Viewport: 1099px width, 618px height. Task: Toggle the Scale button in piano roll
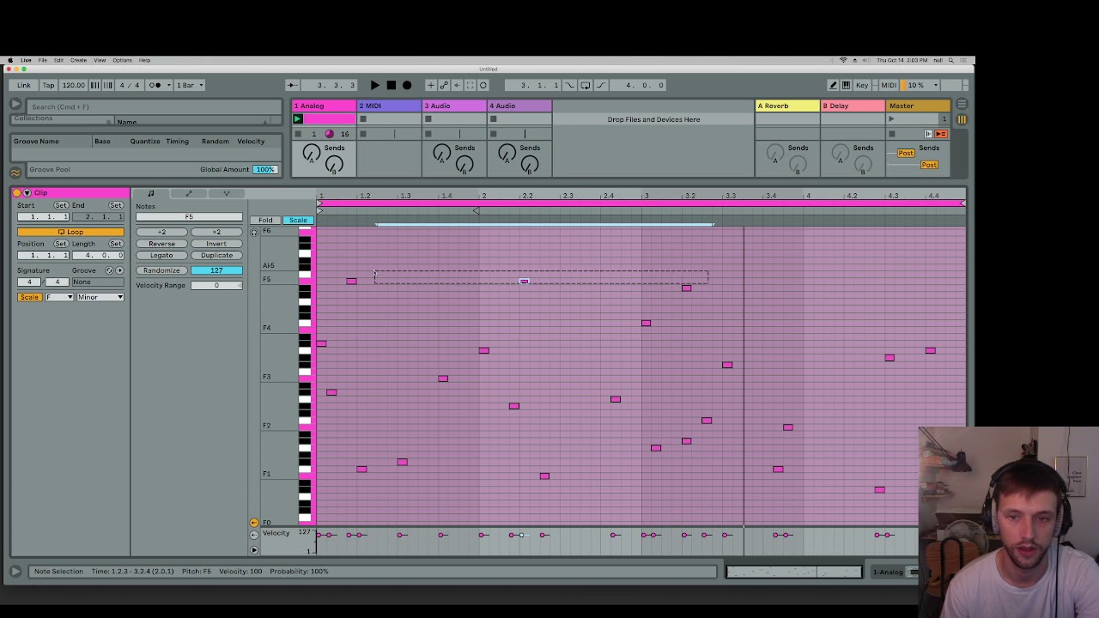(x=298, y=221)
